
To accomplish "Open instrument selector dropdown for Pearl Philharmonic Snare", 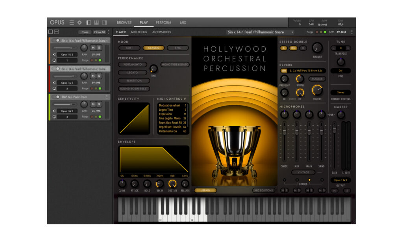I will (260, 32).
